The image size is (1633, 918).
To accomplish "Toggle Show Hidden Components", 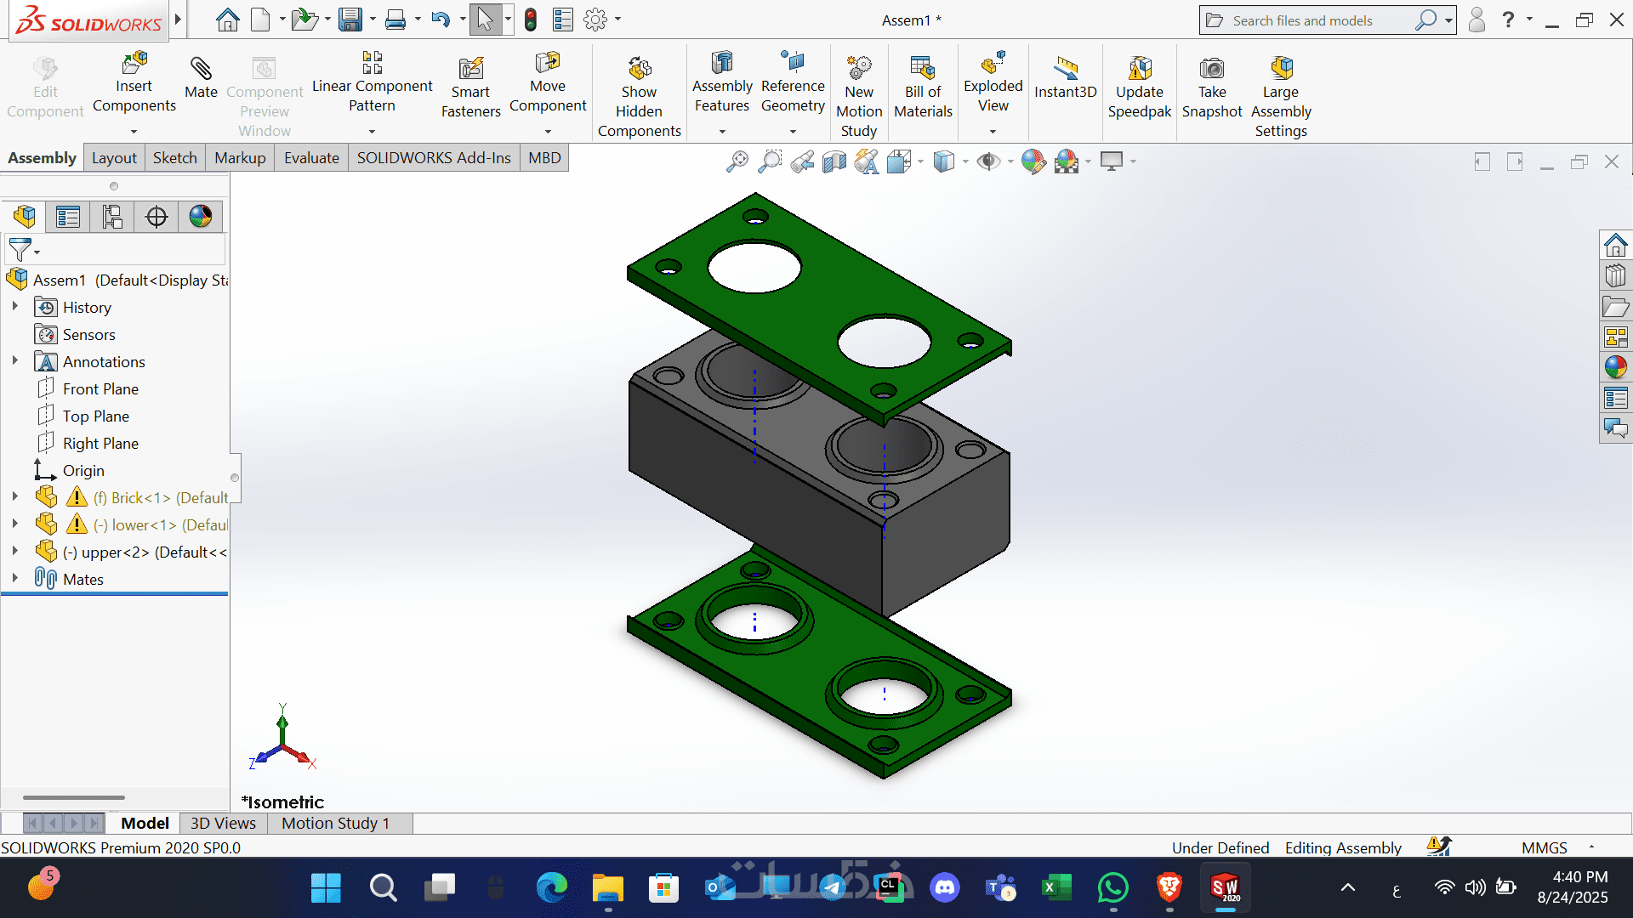I will click(639, 69).
